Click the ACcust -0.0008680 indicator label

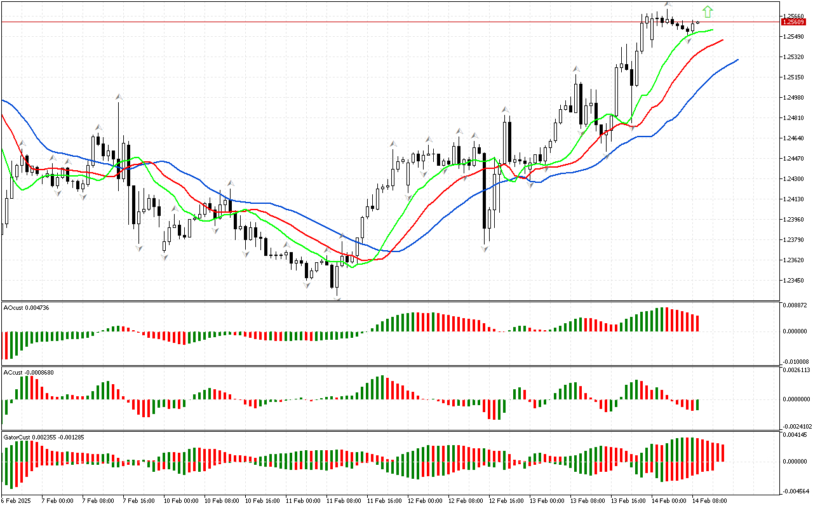pyautogui.click(x=29, y=372)
